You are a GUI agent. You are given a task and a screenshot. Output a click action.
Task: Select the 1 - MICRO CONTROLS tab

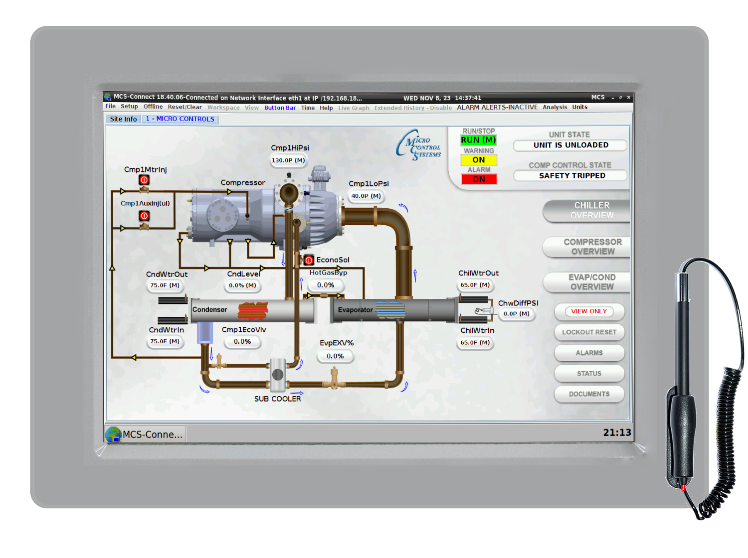point(180,119)
